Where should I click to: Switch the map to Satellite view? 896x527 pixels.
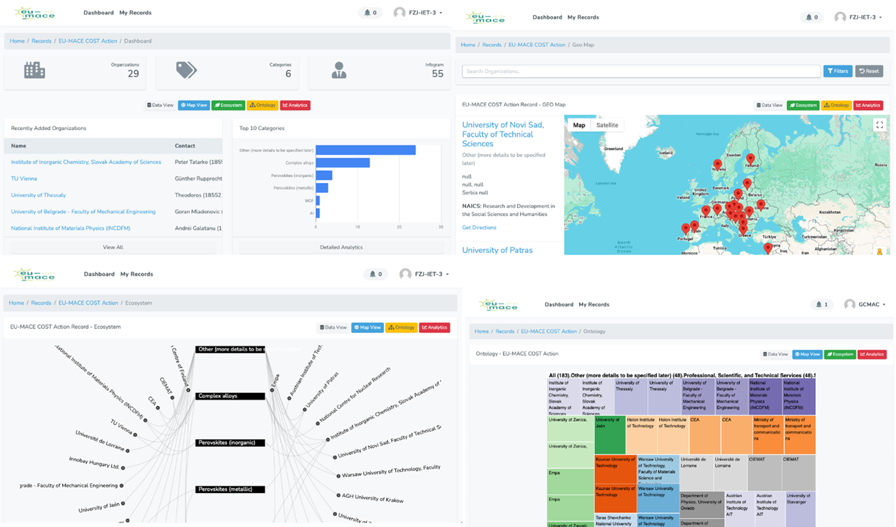607,125
